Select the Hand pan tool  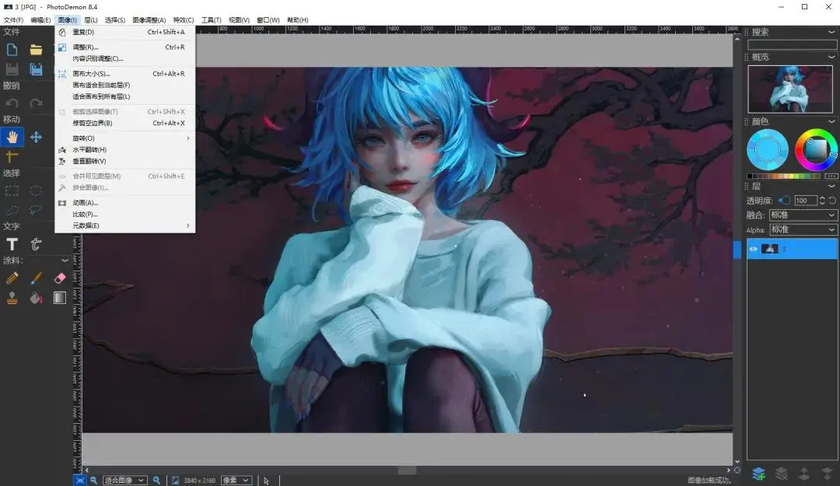point(12,137)
